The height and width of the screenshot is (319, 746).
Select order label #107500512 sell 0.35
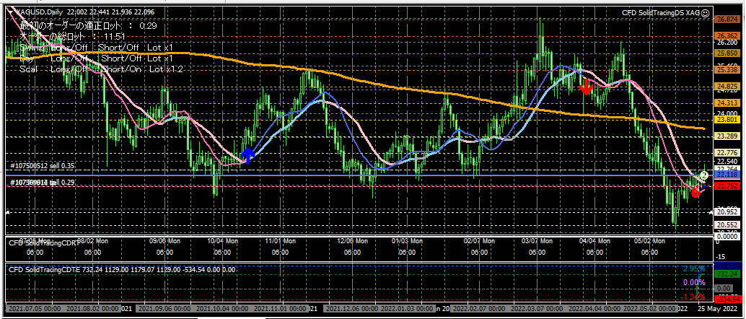pyautogui.click(x=43, y=166)
